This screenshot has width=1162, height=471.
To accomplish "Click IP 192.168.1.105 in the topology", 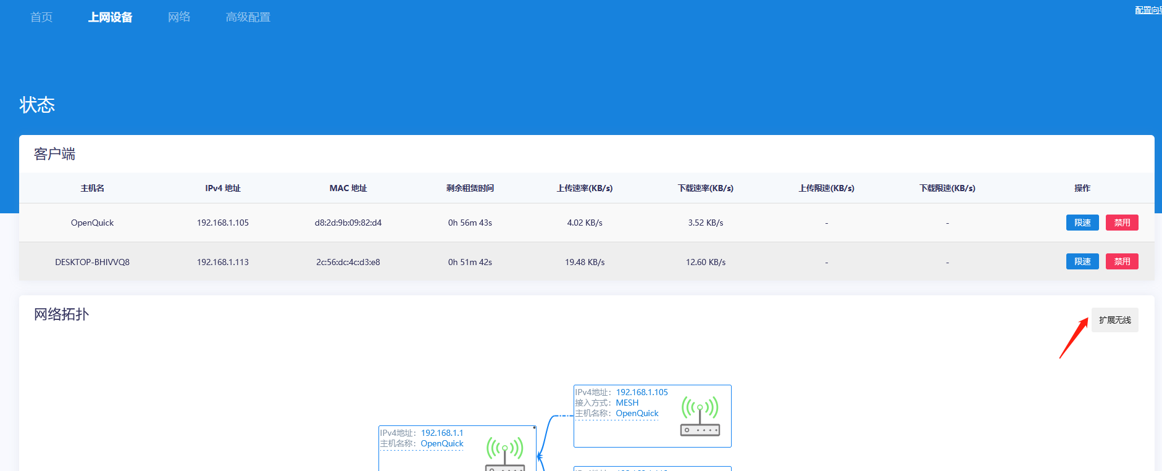I will [x=642, y=392].
